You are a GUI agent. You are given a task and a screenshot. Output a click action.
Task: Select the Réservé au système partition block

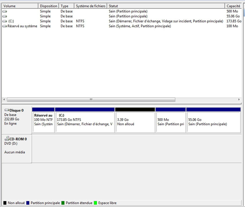click(x=43, y=122)
